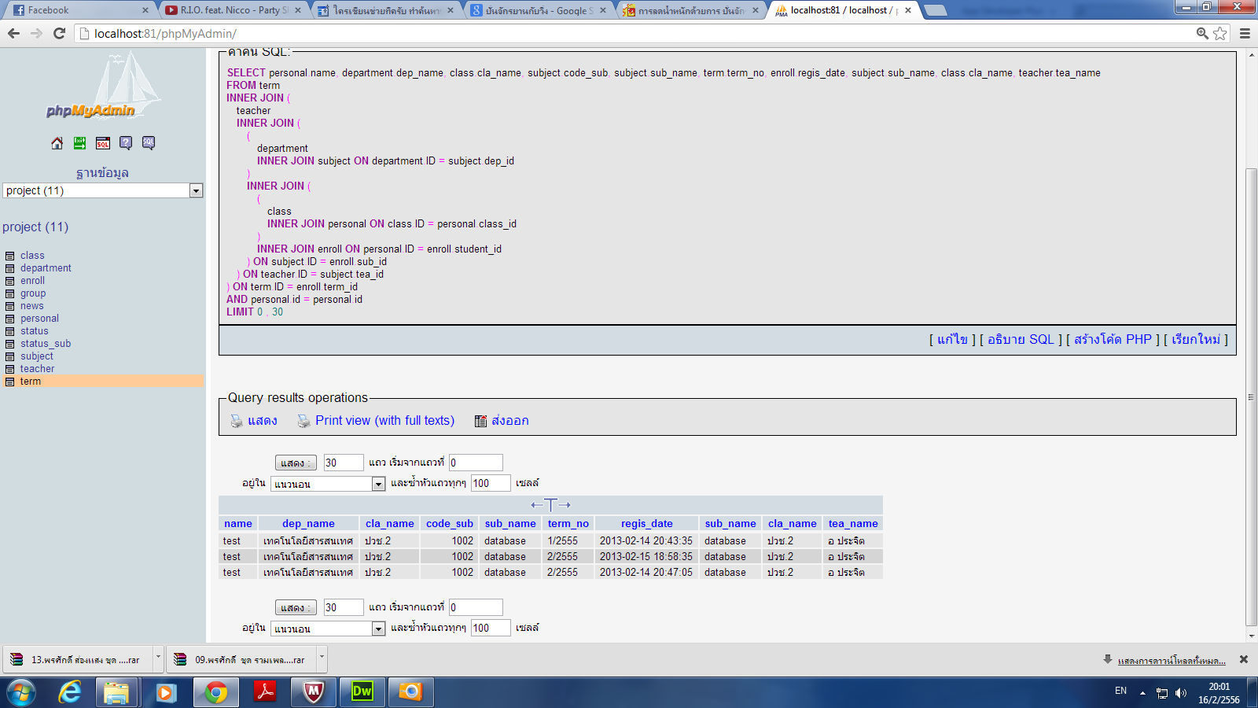The image size is (1258, 708).
Task: Click the green Exit logout icon
Action: coord(79,143)
